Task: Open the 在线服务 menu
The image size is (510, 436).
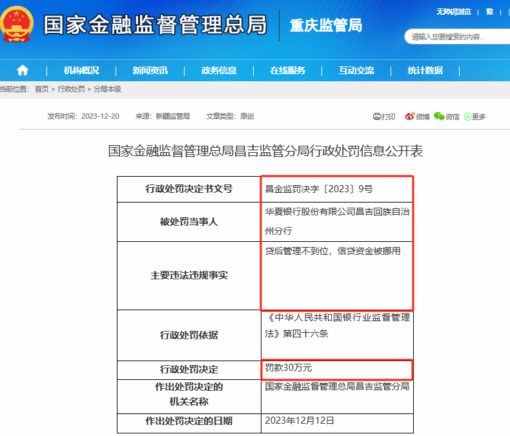Action: pos(287,70)
